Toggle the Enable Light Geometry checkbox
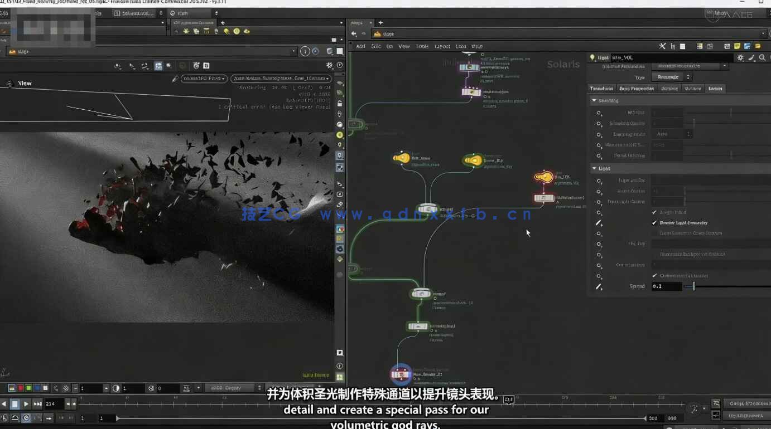This screenshot has height=429, width=771. (x=654, y=222)
